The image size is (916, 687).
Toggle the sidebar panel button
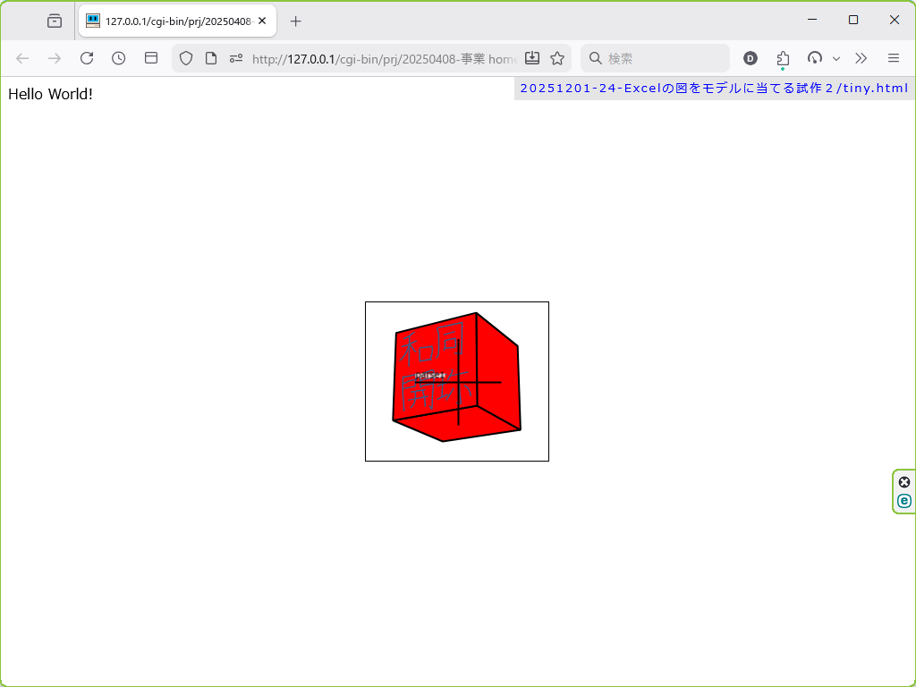tap(151, 58)
